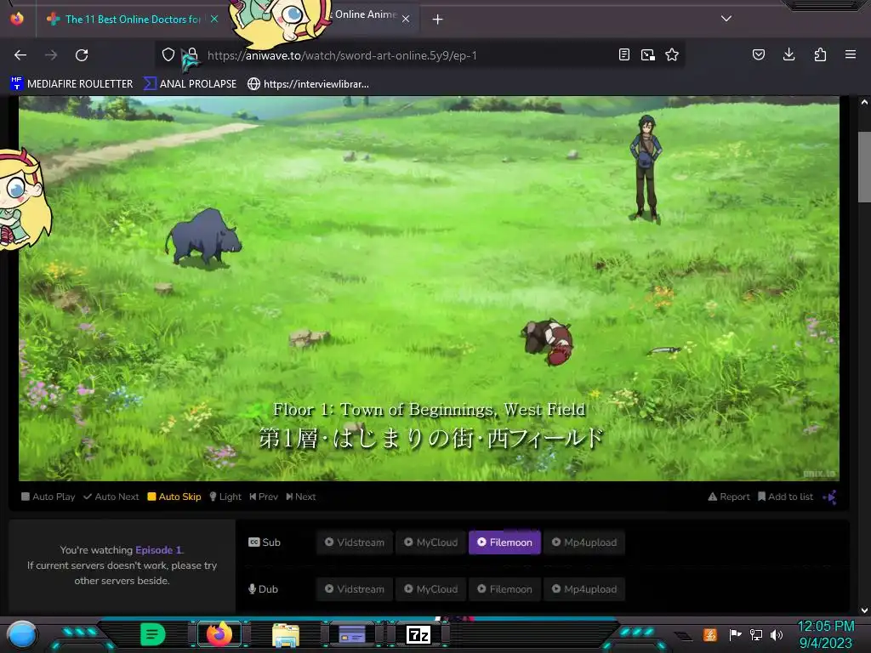Go to the Prev episode

point(264,497)
